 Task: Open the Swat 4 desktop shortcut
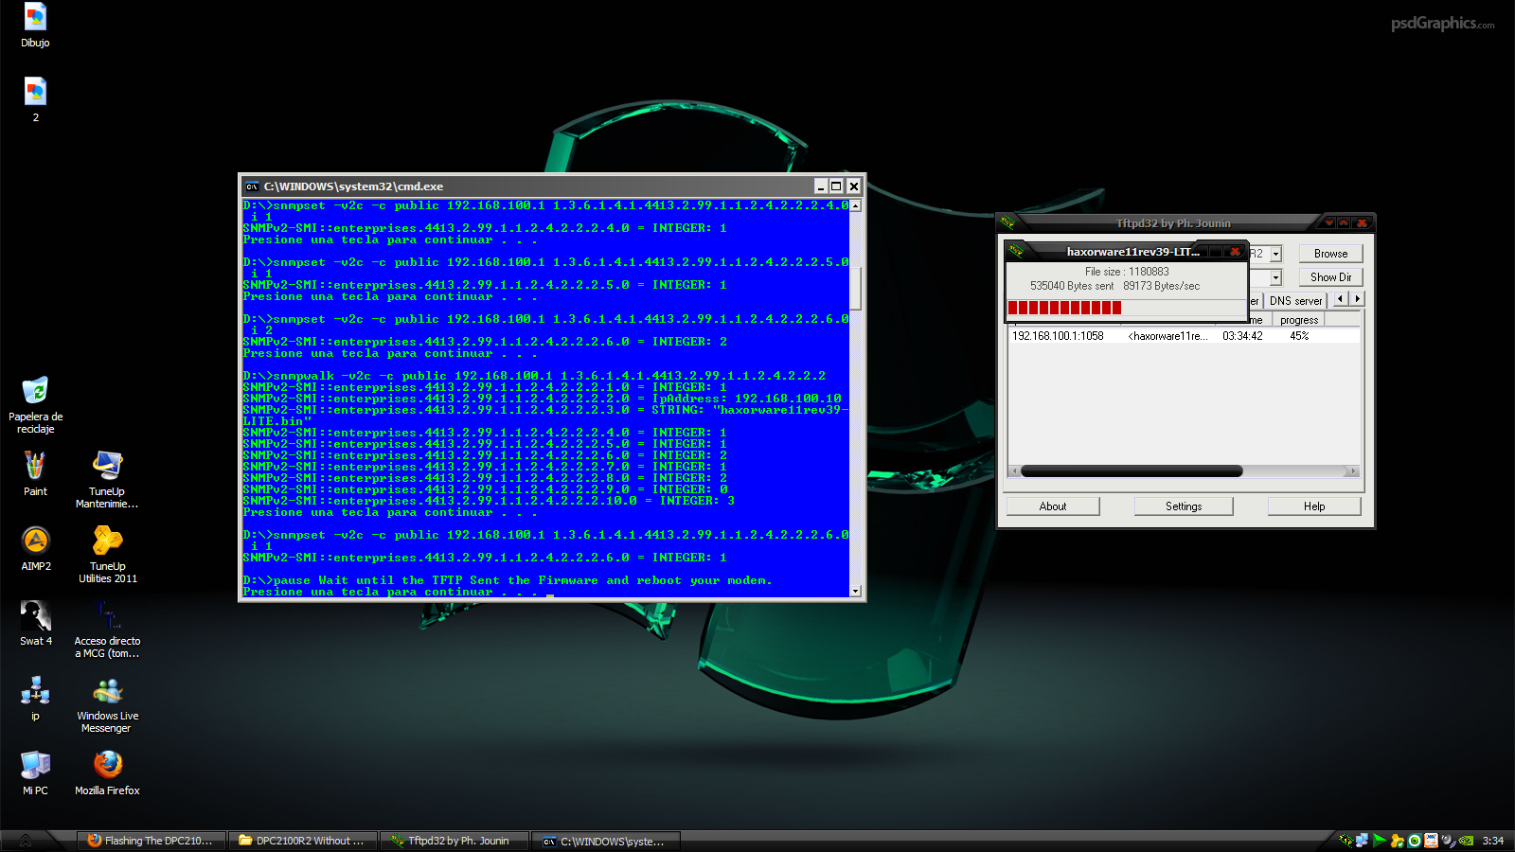pyautogui.click(x=35, y=616)
